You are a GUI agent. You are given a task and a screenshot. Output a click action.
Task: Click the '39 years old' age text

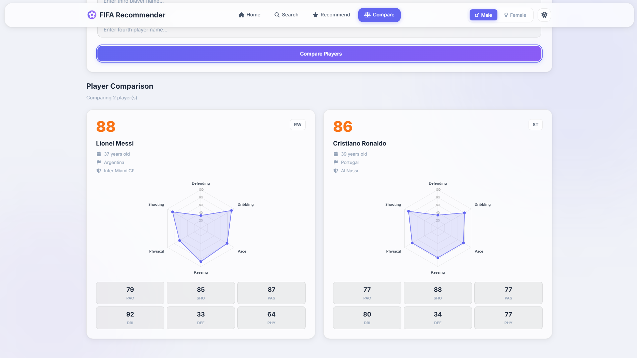click(354, 154)
